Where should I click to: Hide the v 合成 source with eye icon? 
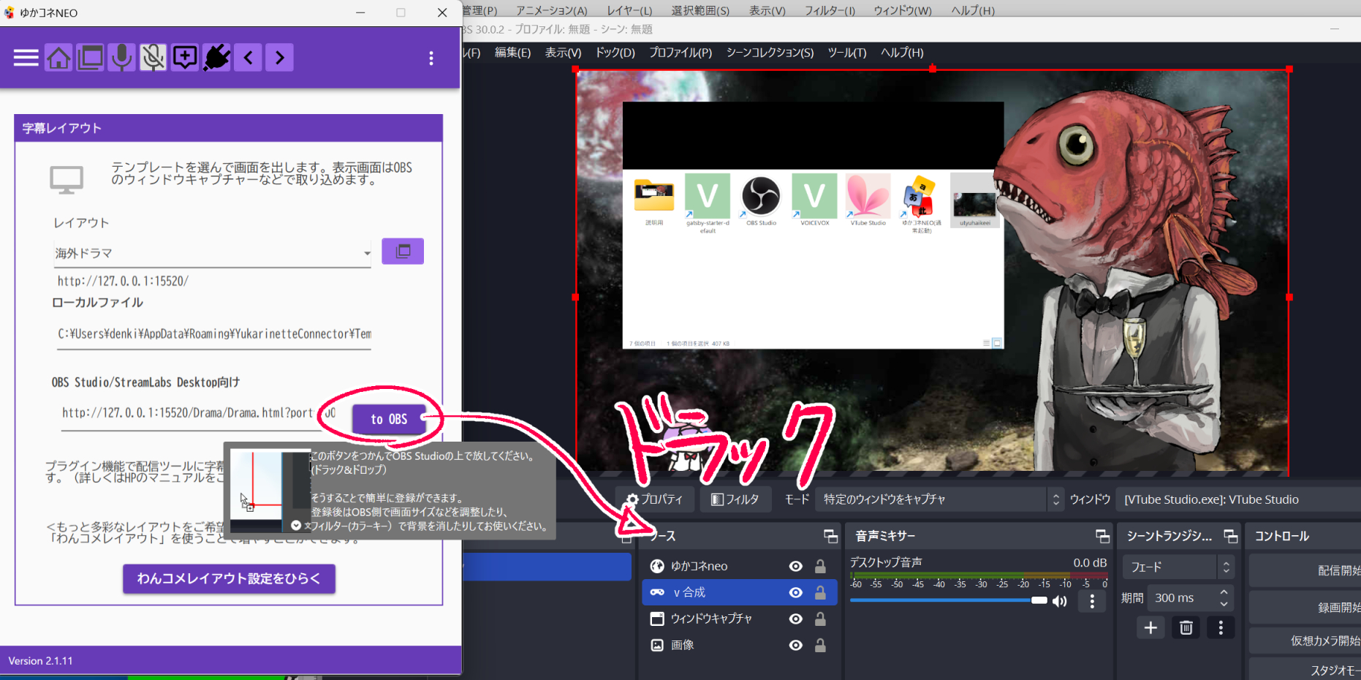pos(796,592)
